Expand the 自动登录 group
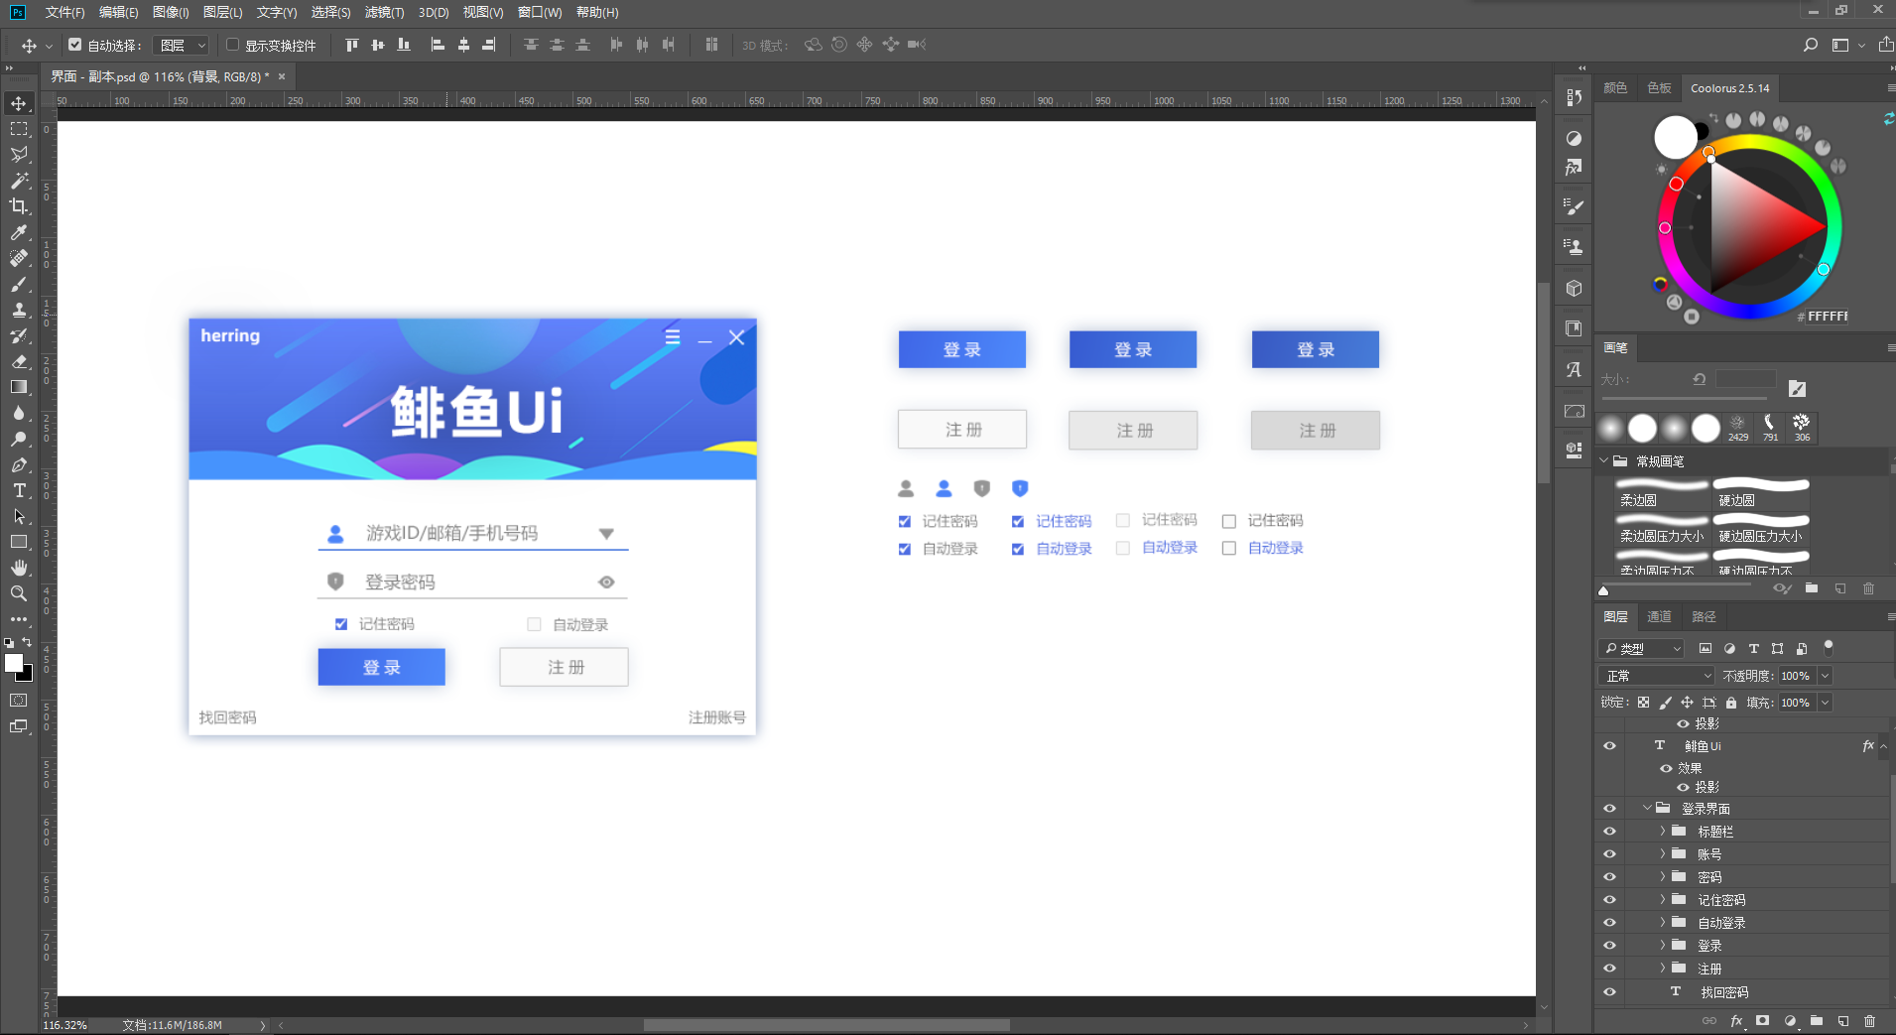The height and width of the screenshot is (1035, 1896). click(1663, 922)
